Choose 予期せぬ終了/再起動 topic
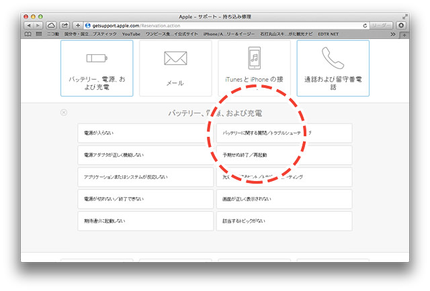Screen dimensions: 430x291 coord(284,155)
